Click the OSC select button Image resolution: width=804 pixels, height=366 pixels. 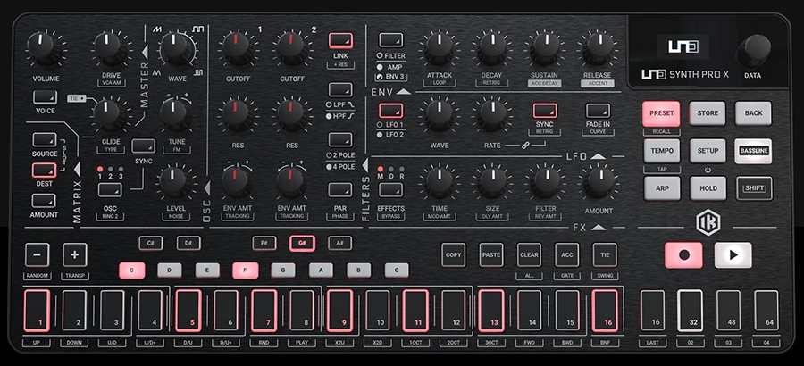click(110, 190)
